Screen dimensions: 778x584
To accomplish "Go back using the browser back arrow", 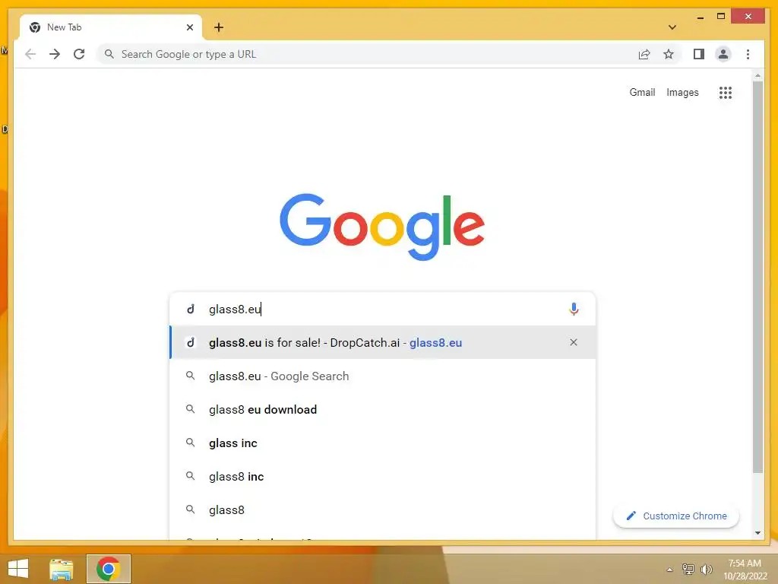I will pos(30,54).
